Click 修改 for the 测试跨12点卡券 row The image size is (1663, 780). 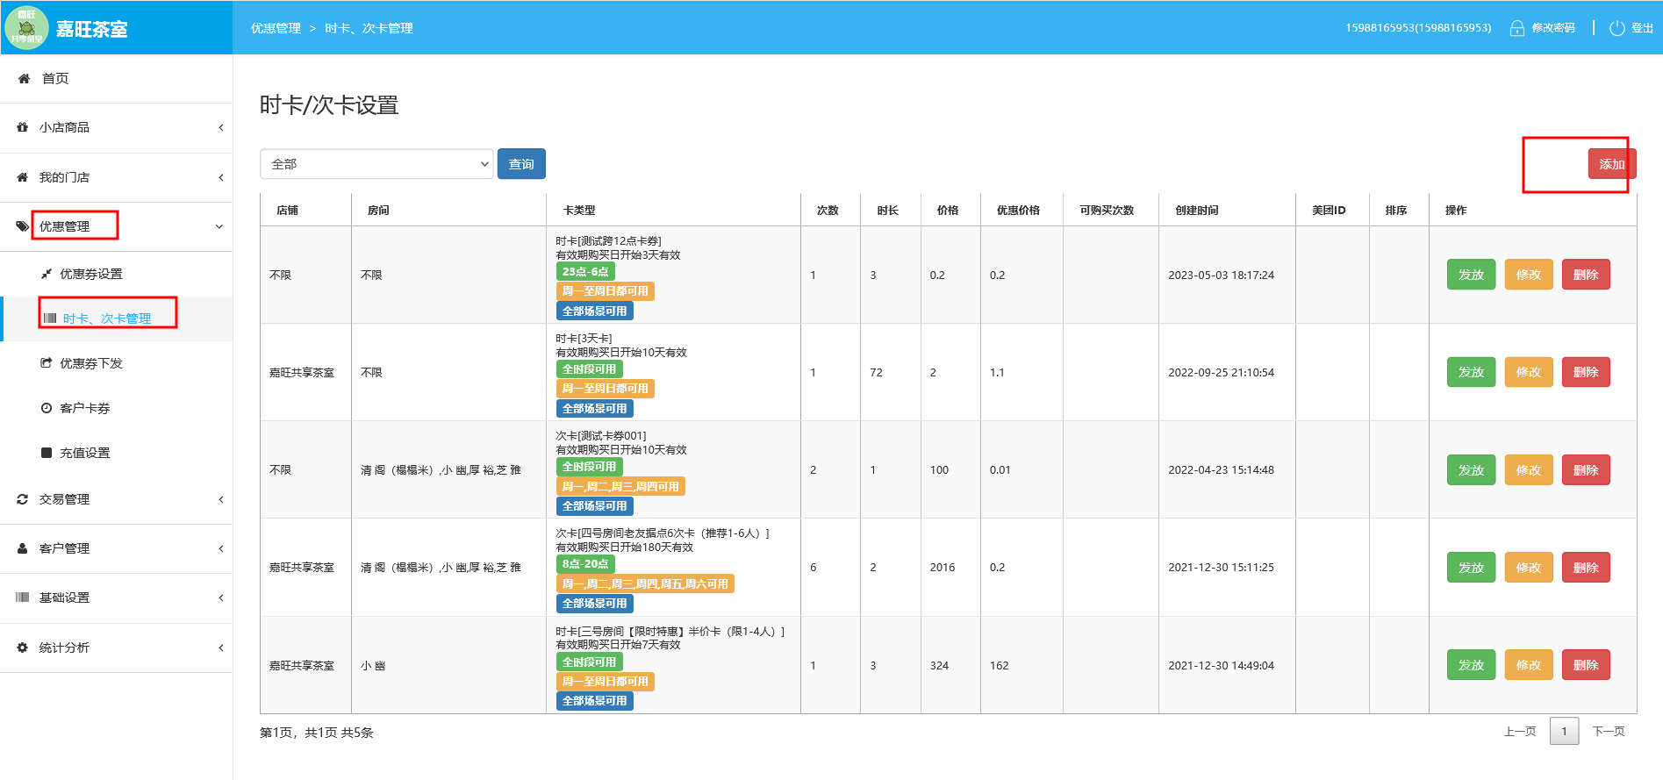click(x=1529, y=275)
